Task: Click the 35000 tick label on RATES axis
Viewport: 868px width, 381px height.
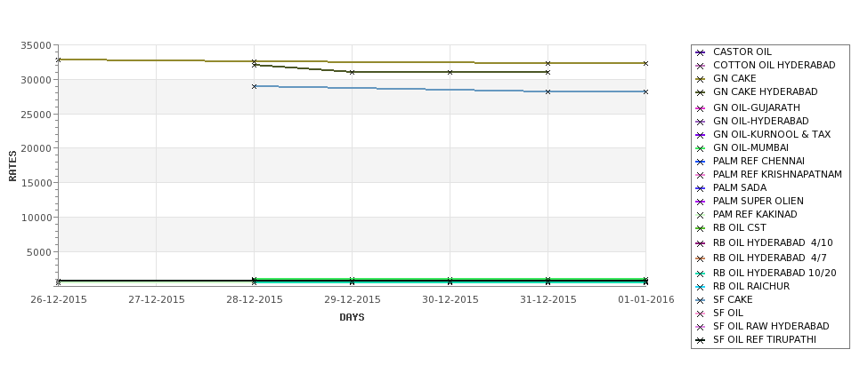Action: pos(37,45)
